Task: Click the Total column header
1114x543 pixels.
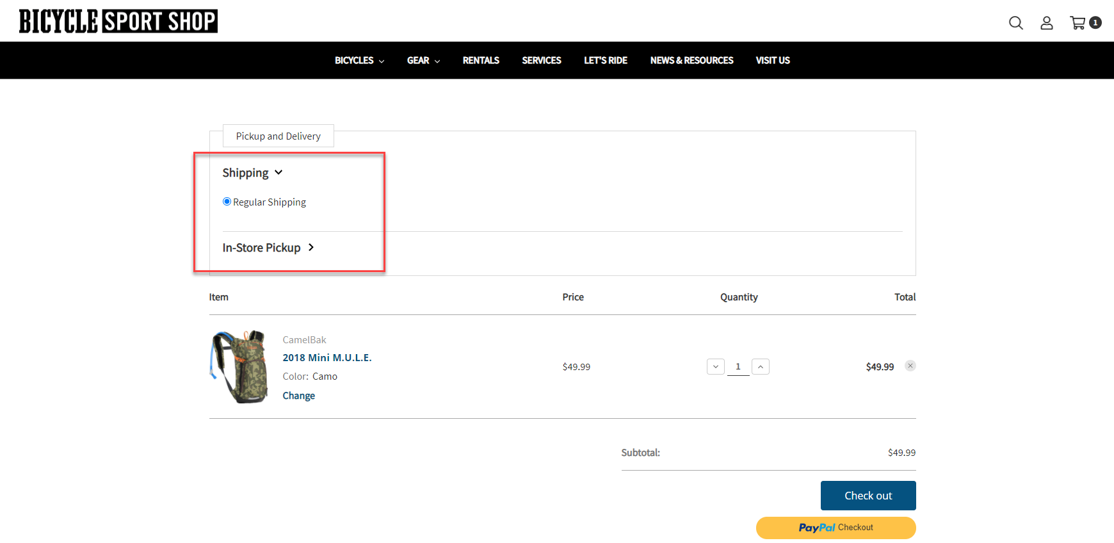Action: pos(905,297)
